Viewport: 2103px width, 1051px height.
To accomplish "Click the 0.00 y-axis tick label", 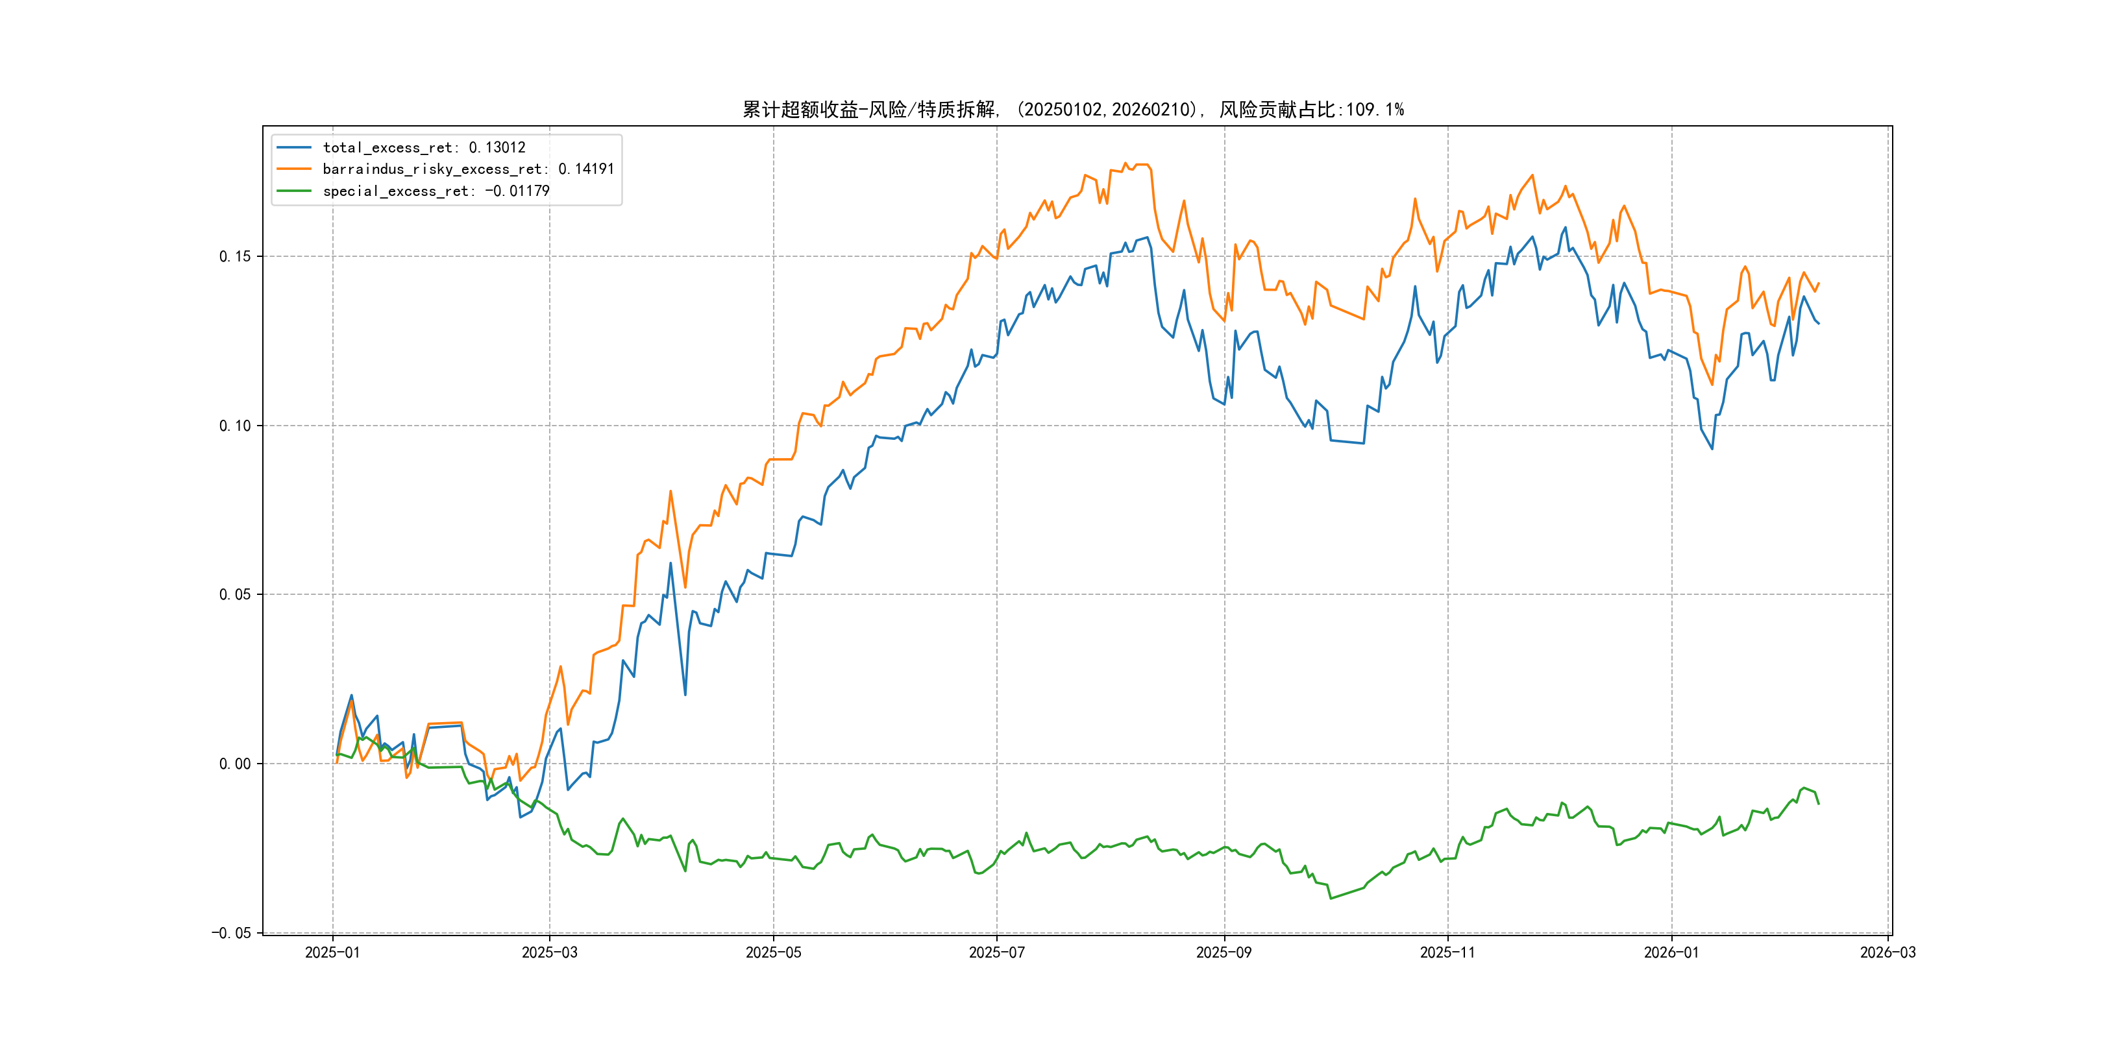I will click(x=235, y=764).
